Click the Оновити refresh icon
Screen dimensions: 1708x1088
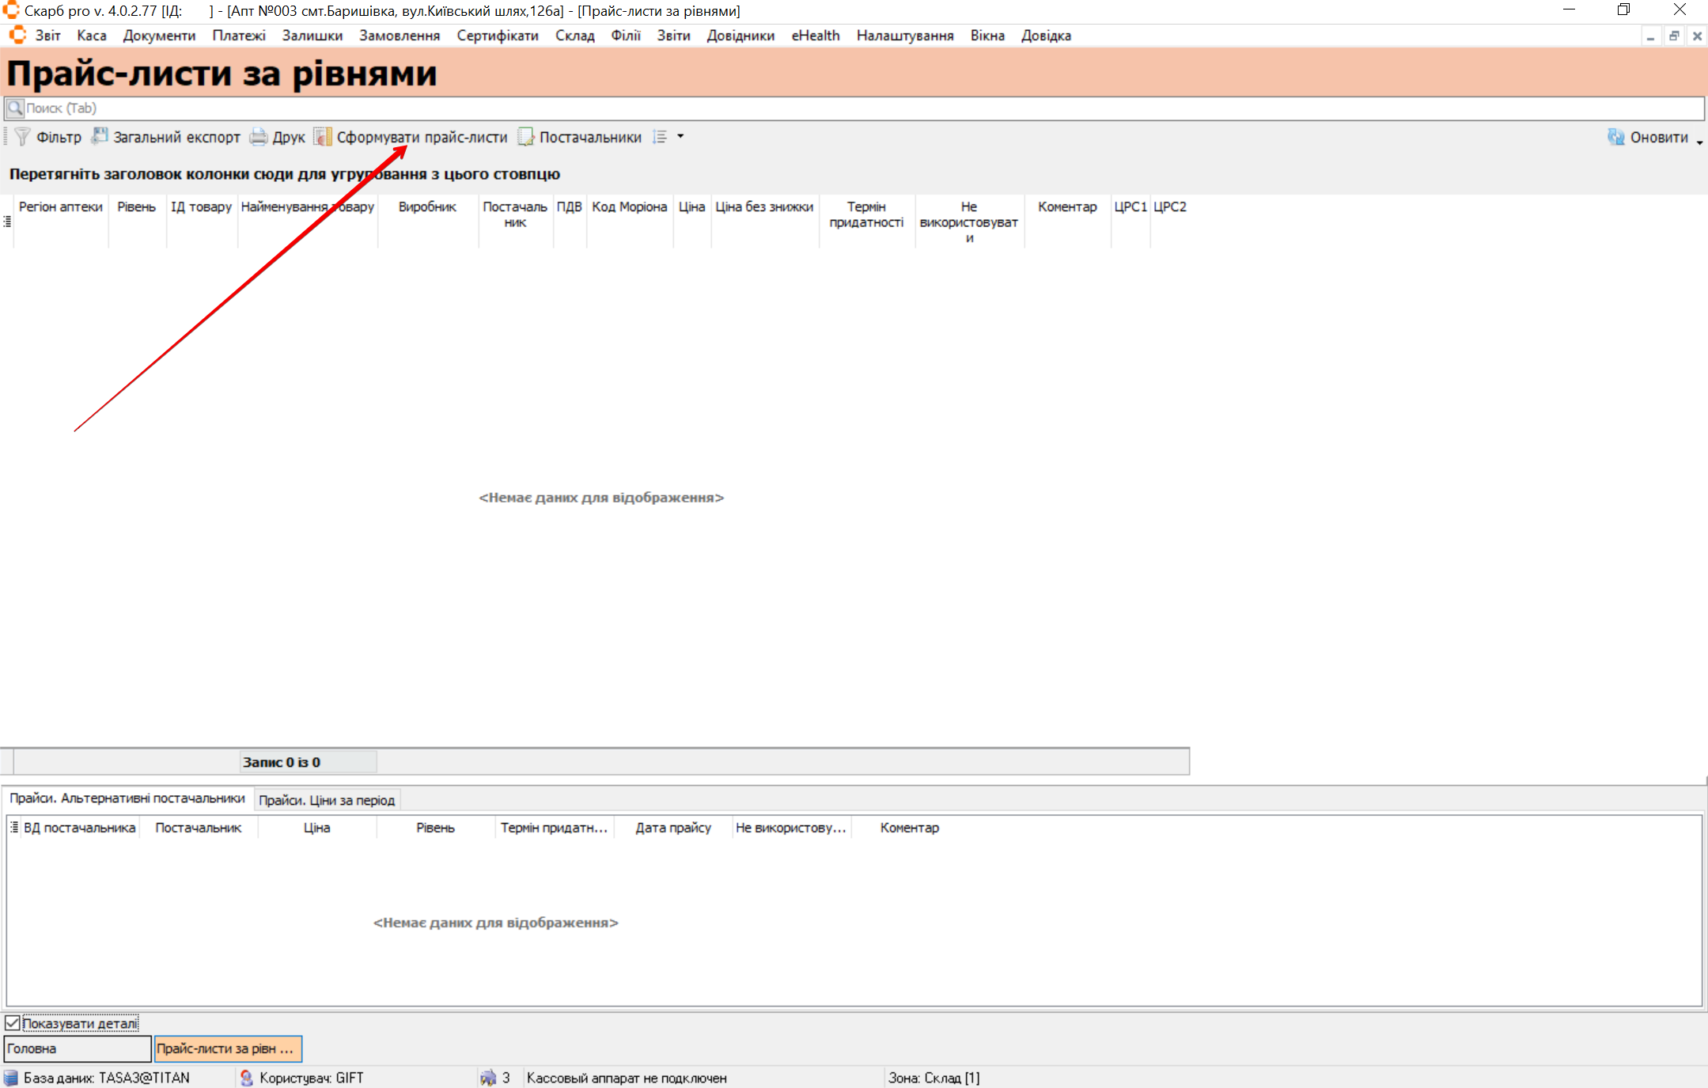point(1616,137)
